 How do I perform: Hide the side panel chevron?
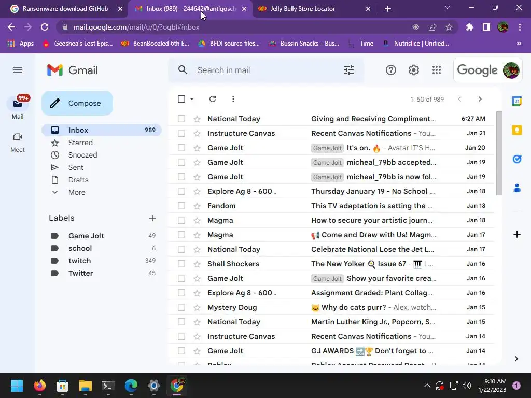tap(516, 359)
